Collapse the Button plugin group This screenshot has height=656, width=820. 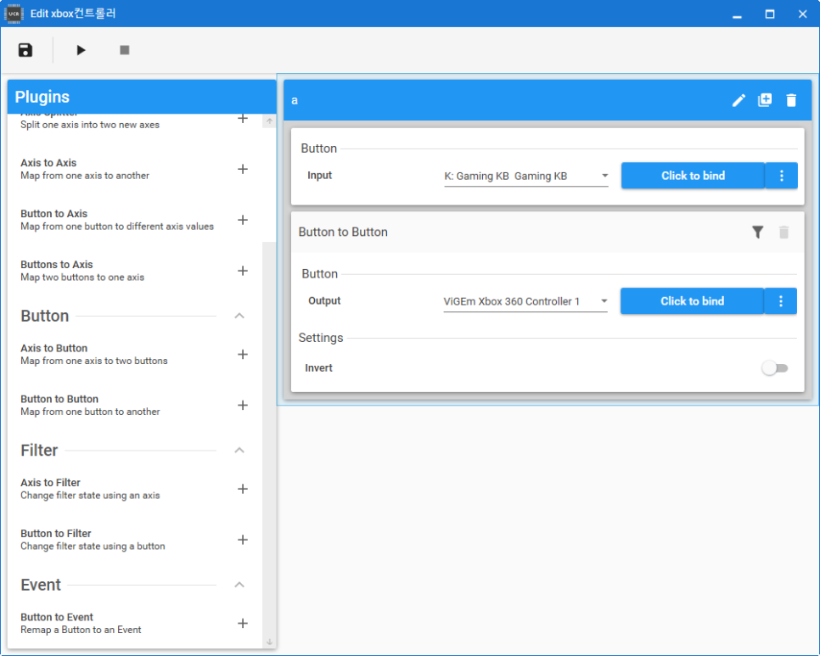tap(239, 316)
